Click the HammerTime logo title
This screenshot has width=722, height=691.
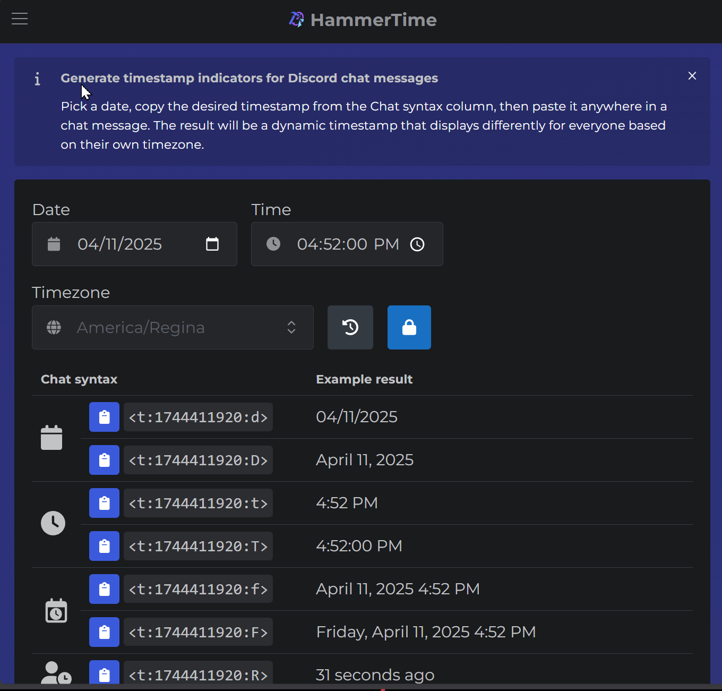[x=363, y=20]
